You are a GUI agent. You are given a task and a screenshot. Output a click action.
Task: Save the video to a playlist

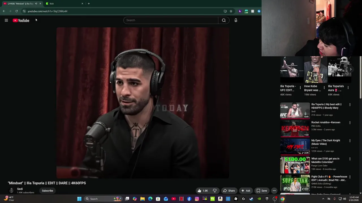coord(262,191)
